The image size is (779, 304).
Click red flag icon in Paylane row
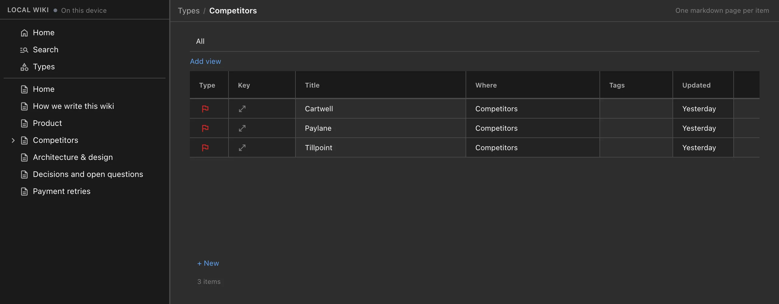(x=205, y=128)
